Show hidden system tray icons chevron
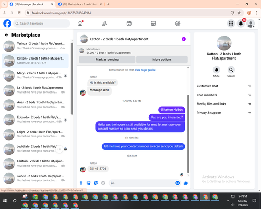 coord(228,201)
